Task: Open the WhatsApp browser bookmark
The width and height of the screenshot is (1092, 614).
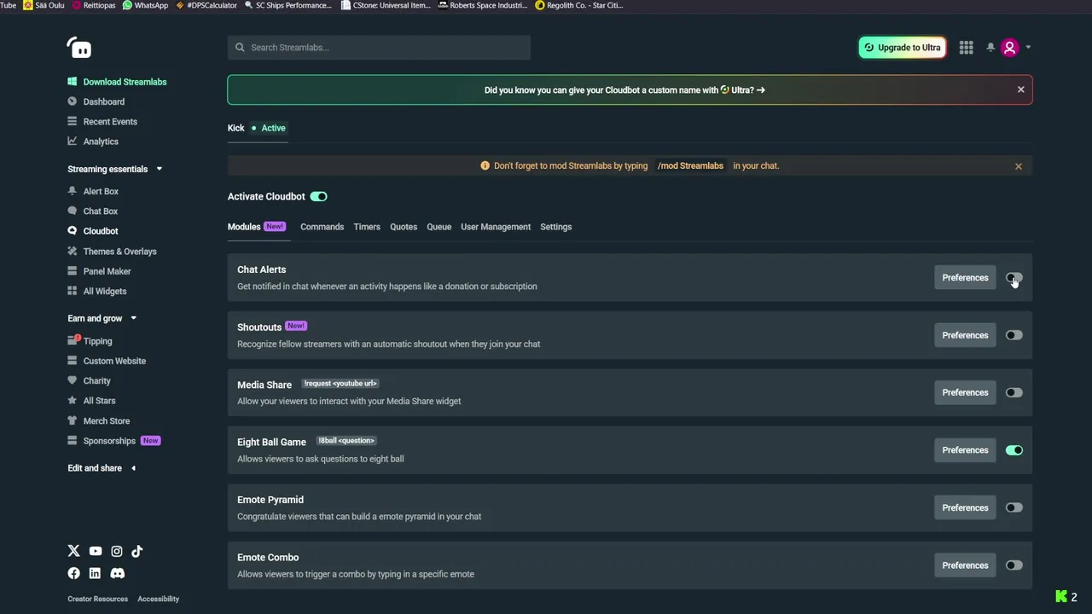Action: tap(145, 5)
